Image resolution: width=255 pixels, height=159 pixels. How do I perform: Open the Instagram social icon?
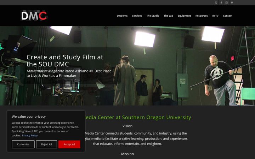coord(227,2)
